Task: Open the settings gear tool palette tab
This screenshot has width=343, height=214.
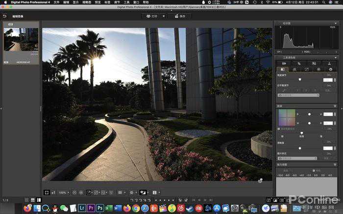Action: click(x=331, y=69)
